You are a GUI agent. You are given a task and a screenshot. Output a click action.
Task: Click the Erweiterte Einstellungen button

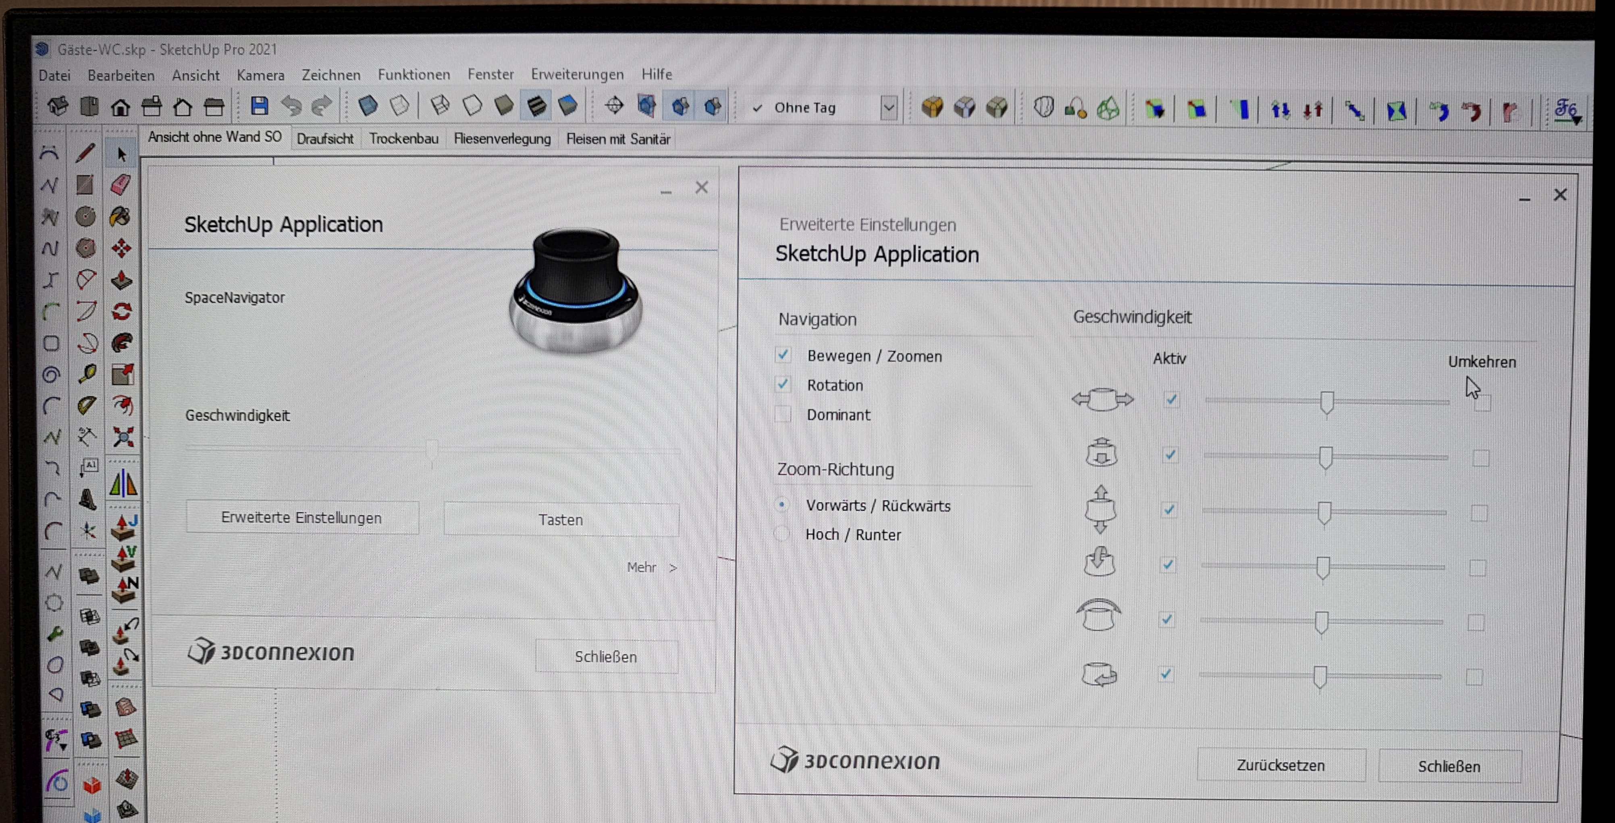pos(301,518)
